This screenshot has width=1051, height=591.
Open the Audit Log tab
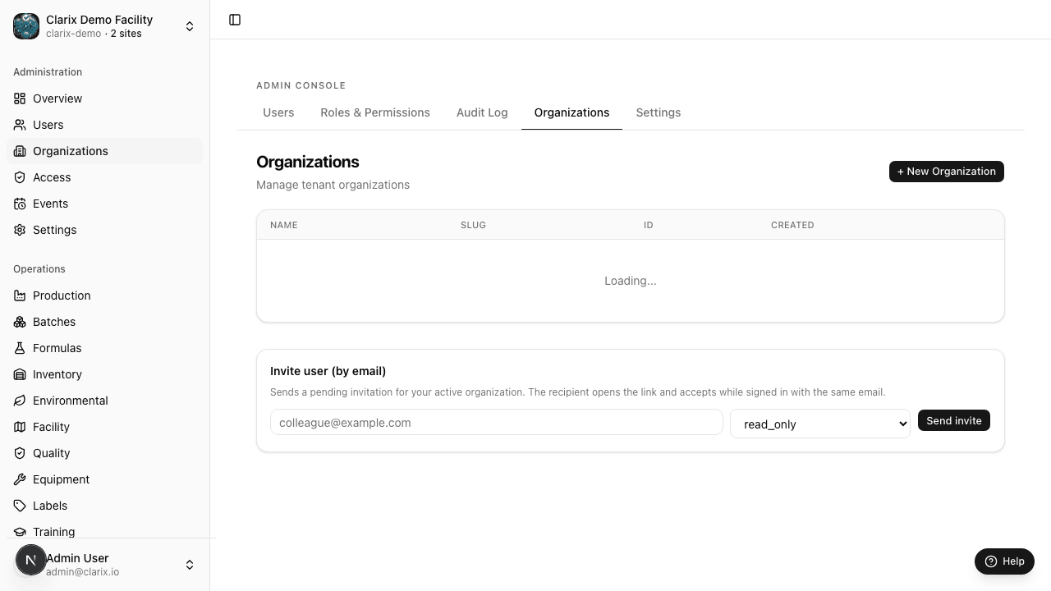[482, 112]
